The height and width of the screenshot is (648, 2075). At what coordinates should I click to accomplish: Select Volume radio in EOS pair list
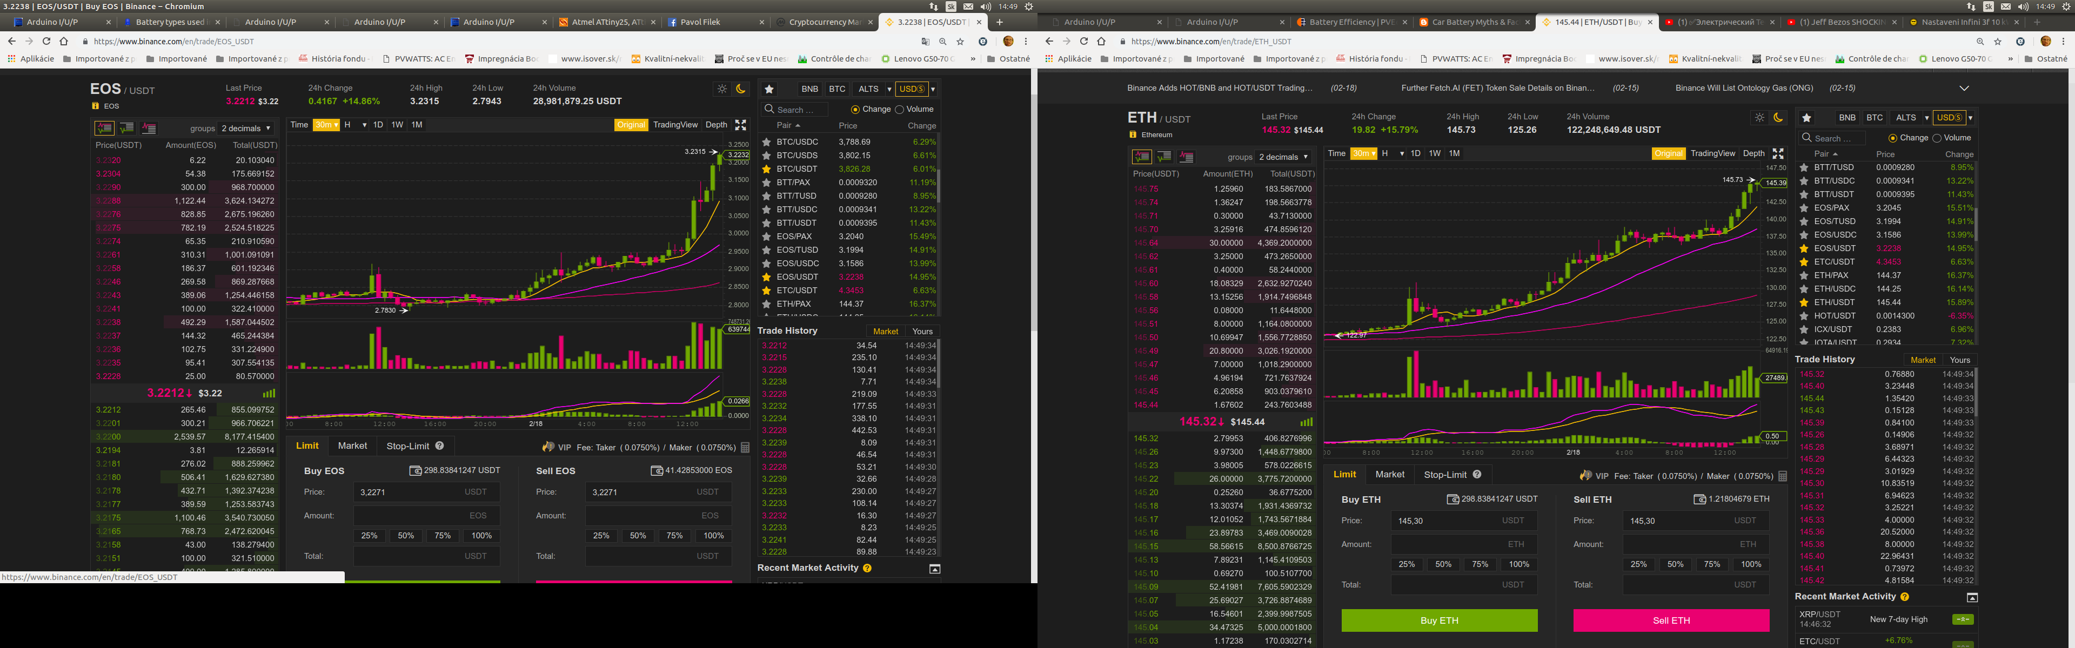point(900,110)
